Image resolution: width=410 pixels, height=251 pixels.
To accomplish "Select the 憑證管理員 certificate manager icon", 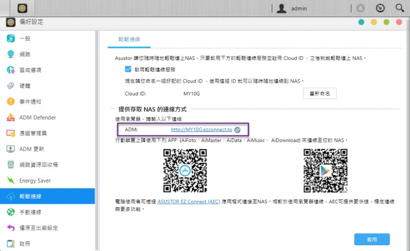I will (x=11, y=133).
